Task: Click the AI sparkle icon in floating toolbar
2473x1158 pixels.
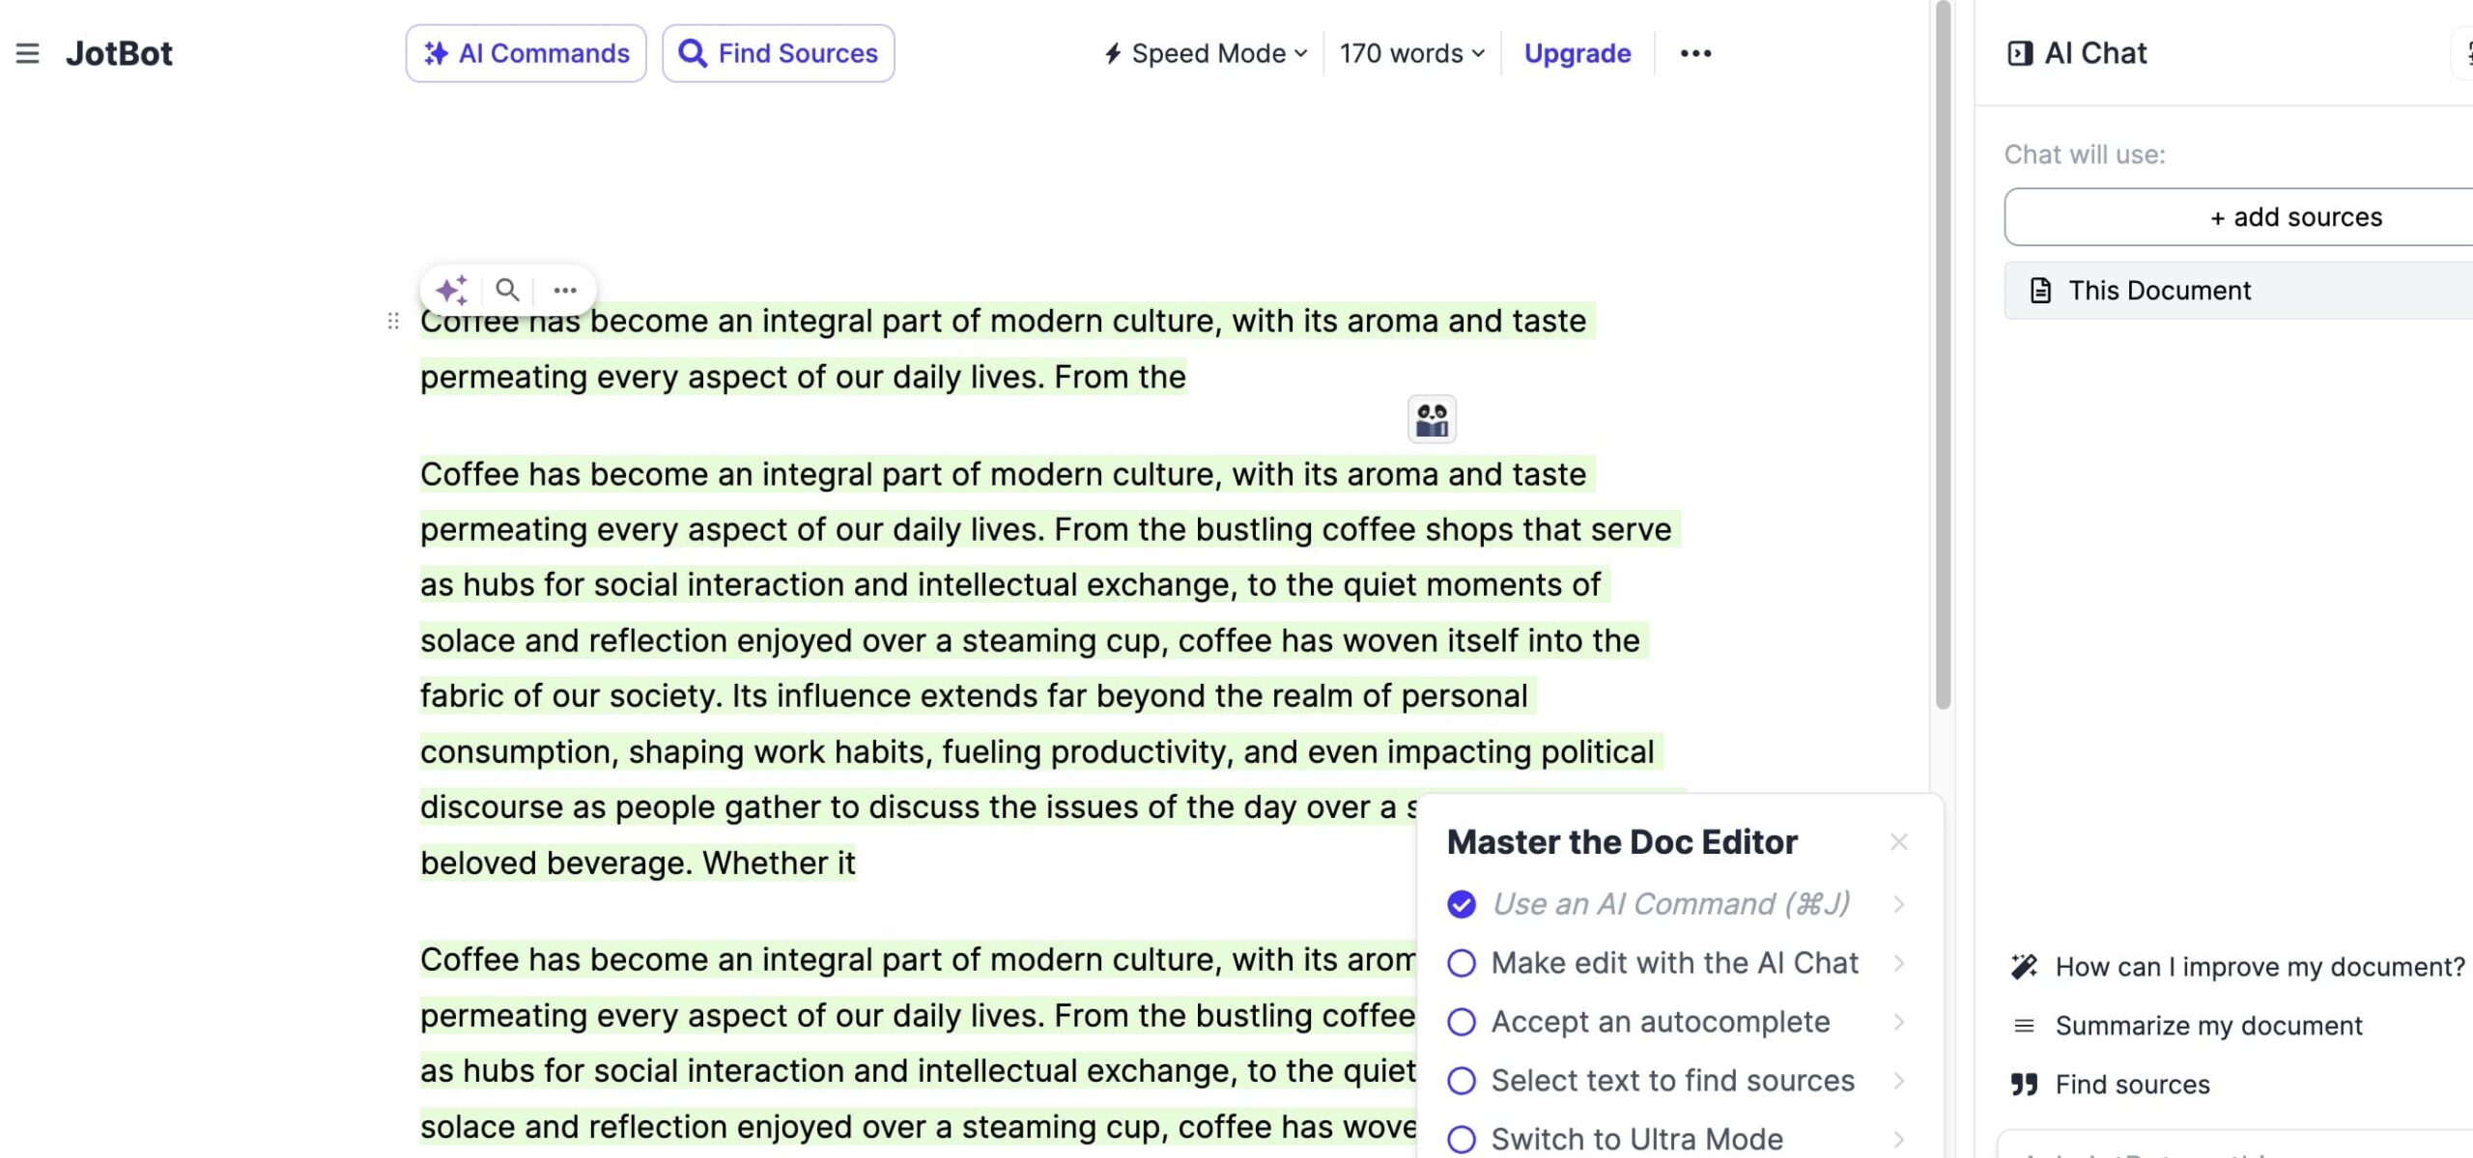Action: [451, 290]
